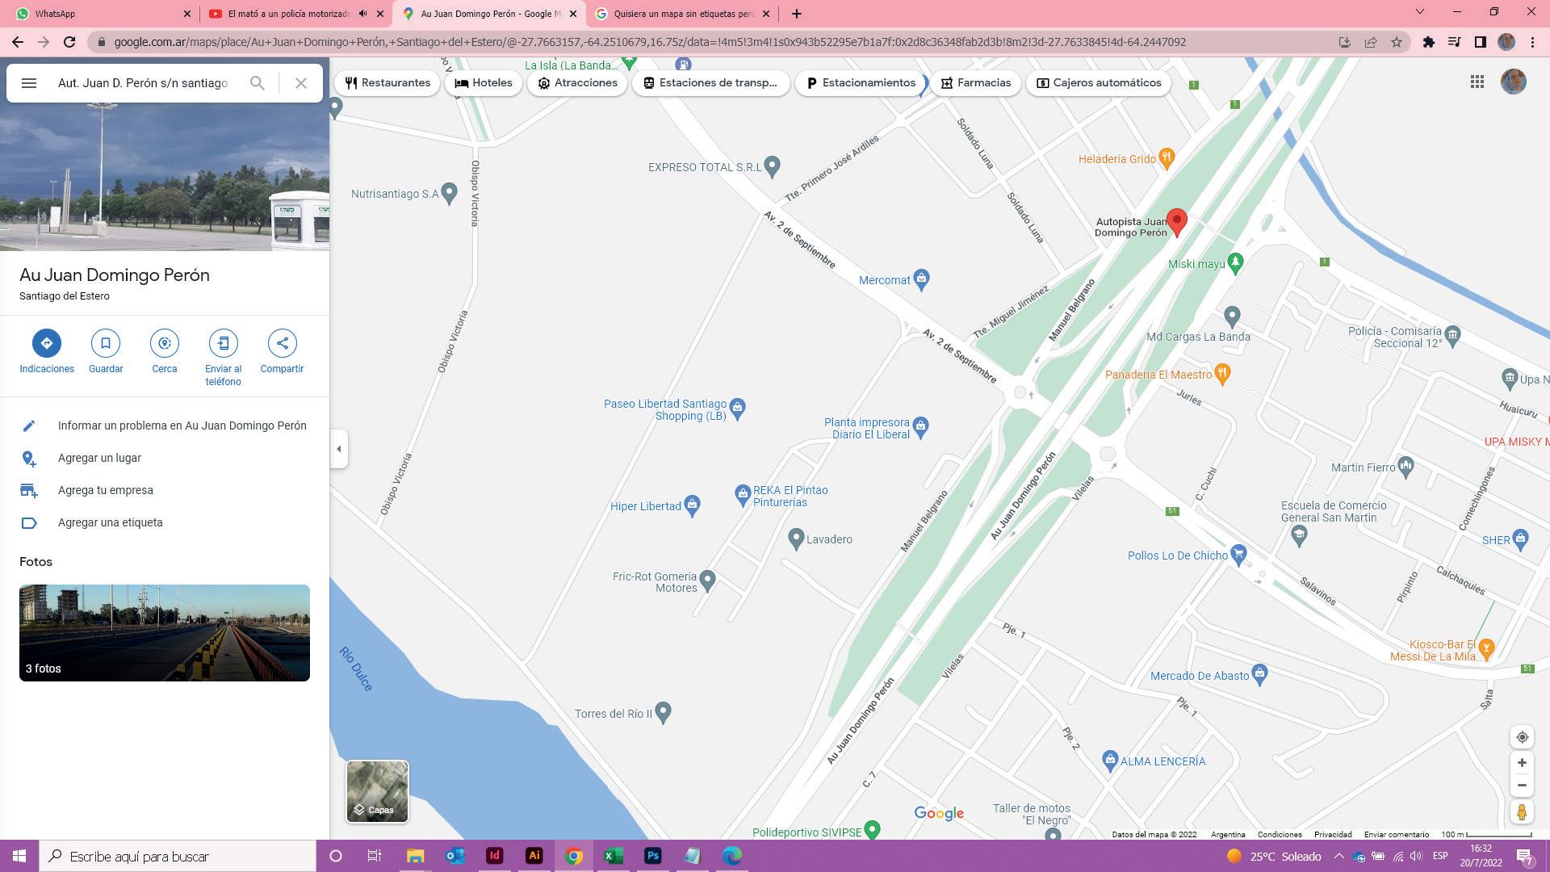Click the Compartir share icon

283,343
